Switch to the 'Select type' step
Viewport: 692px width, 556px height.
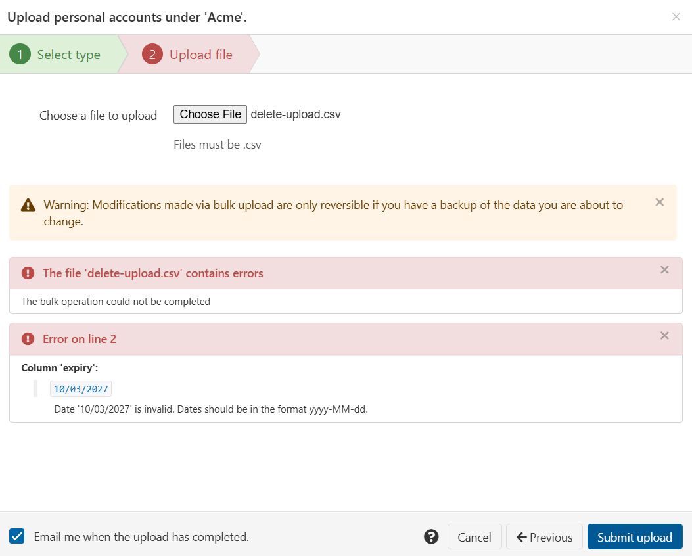tap(68, 55)
